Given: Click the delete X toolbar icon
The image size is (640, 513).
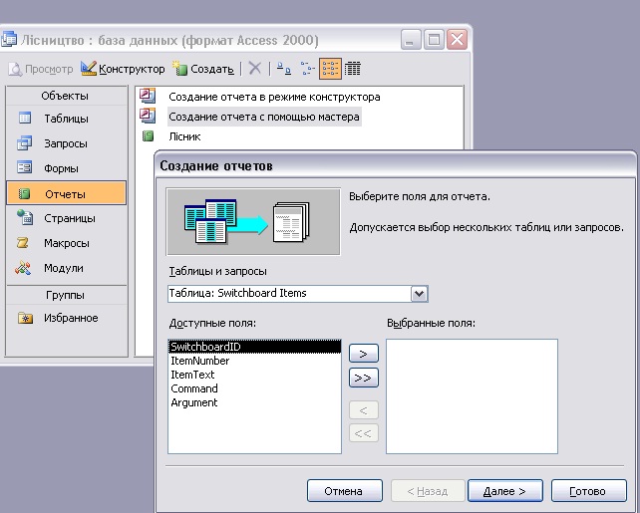Looking at the screenshot, I should pos(254,68).
